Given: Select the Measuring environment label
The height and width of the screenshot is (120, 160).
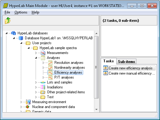Looking at the screenshot, I should click(x=49, y=102).
